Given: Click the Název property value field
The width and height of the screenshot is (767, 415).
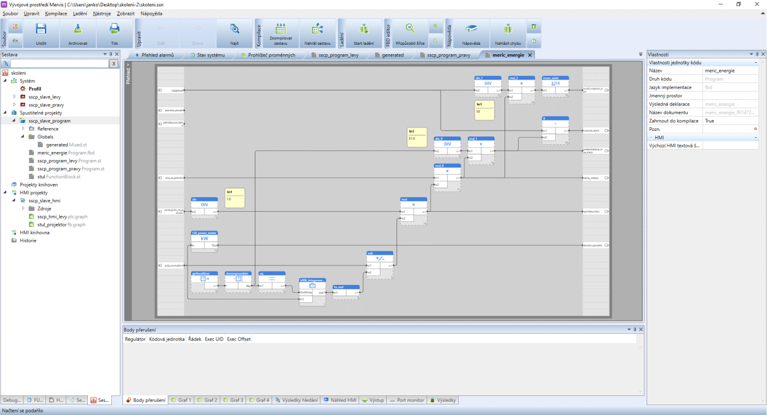Looking at the screenshot, I should click(730, 70).
